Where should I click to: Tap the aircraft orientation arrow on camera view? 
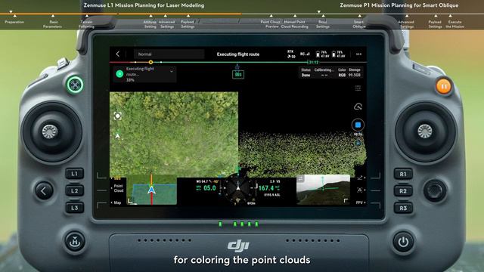[118, 136]
